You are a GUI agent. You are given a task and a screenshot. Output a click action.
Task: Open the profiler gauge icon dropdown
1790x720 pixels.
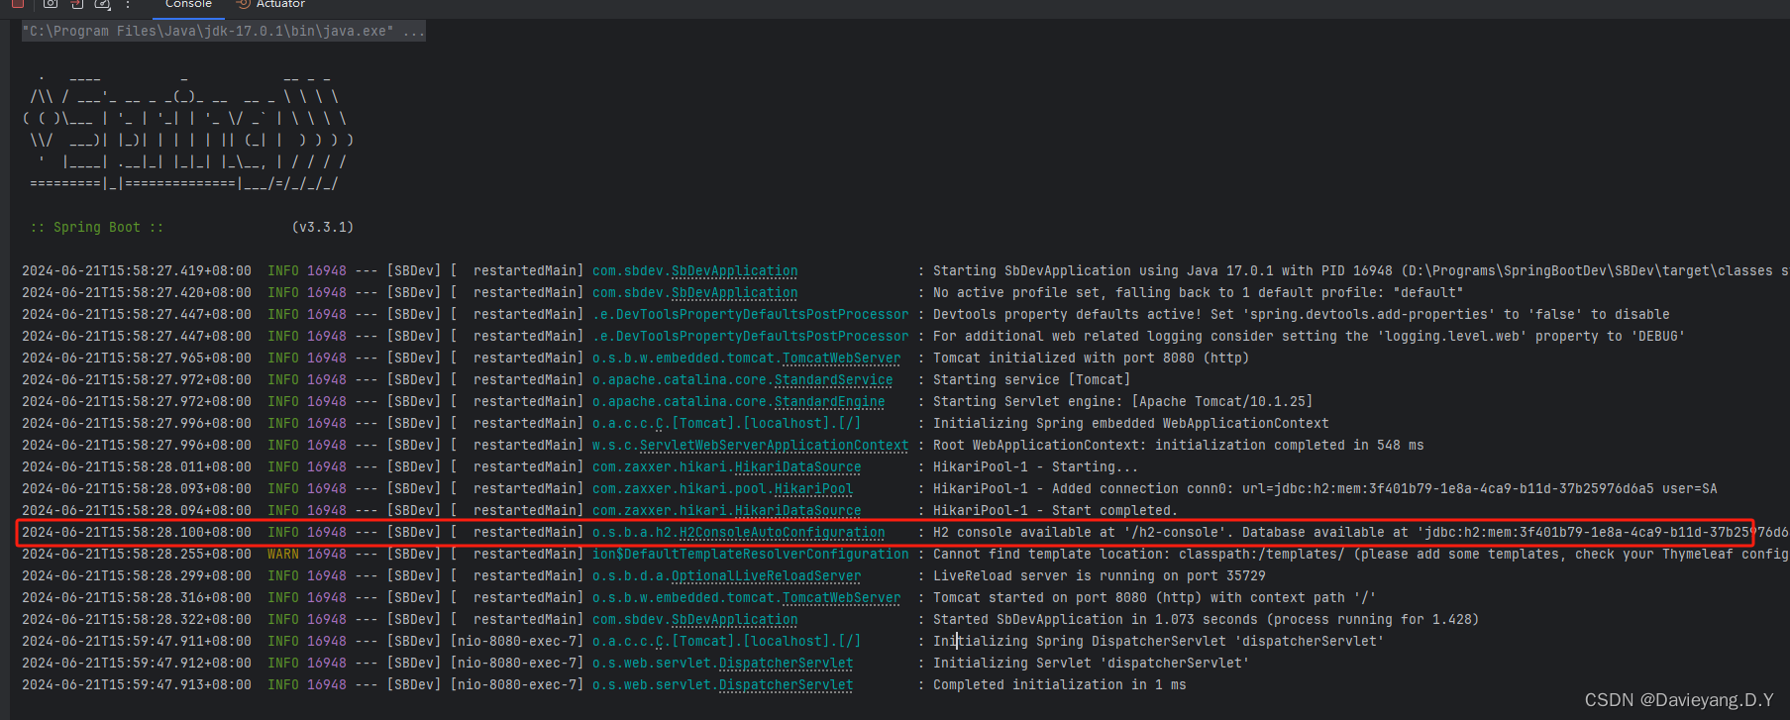coord(102,4)
